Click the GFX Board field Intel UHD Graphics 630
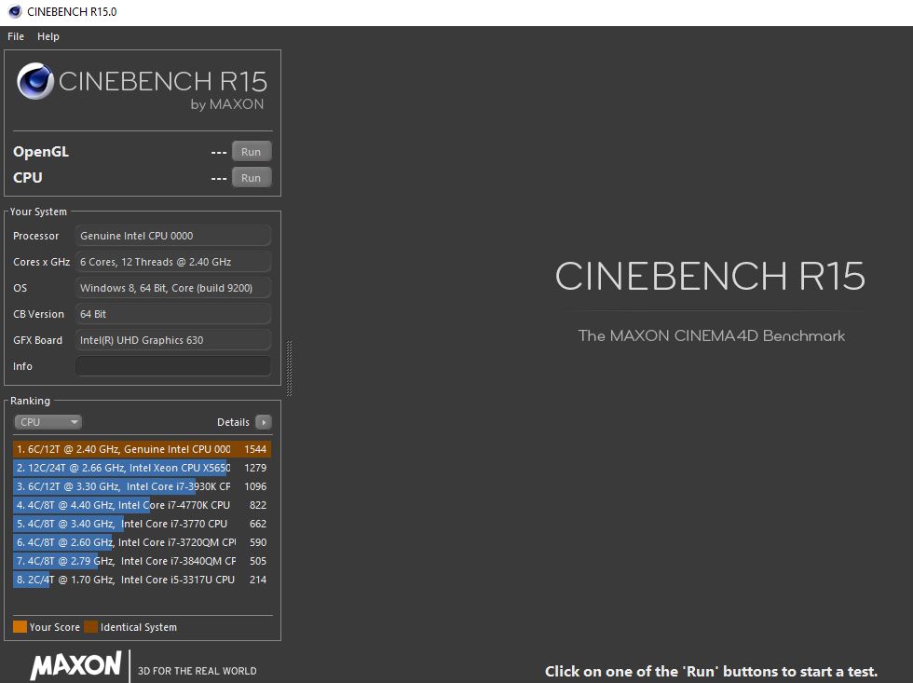913x683 pixels. coord(173,340)
